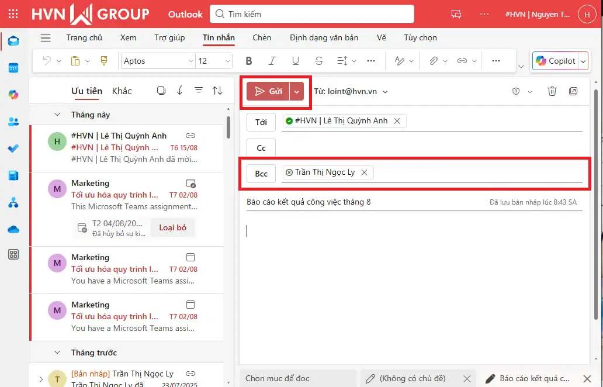Click the Loại bỏ button

tap(172, 227)
